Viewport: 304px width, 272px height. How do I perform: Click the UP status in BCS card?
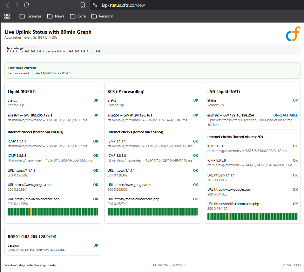click(x=196, y=100)
